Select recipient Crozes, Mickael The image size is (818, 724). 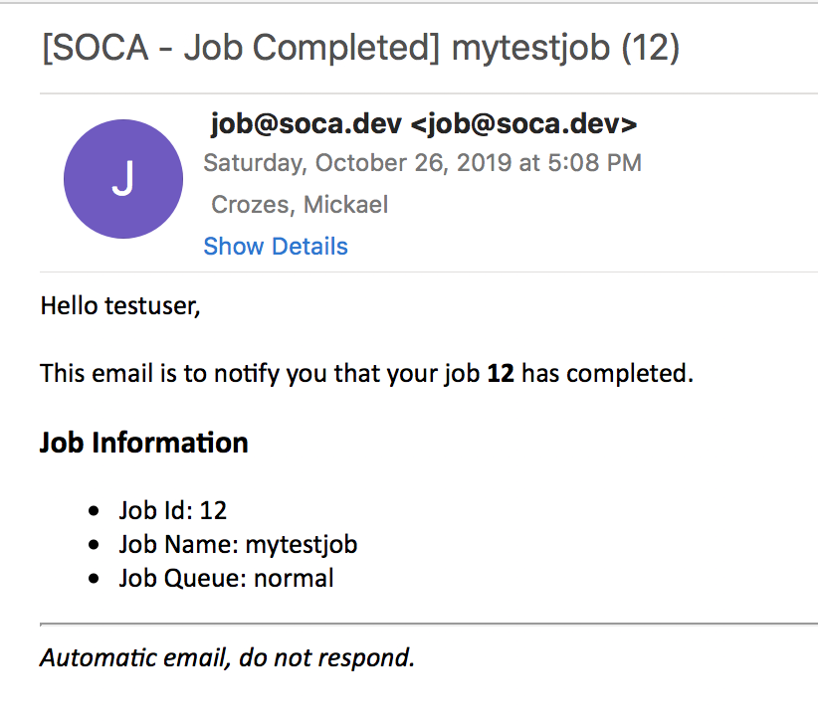(300, 205)
